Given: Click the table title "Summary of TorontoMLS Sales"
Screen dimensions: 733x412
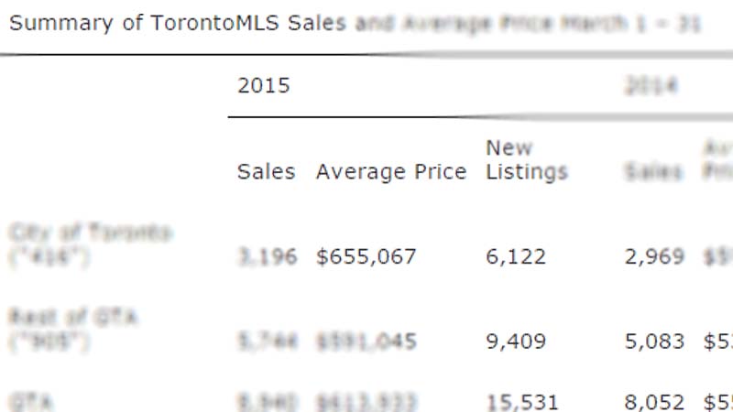Looking at the screenshot, I should coord(178,24).
